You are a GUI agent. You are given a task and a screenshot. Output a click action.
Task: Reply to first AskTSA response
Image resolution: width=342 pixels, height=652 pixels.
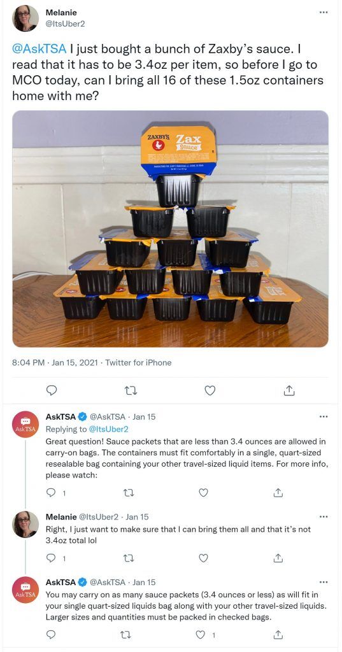click(51, 493)
